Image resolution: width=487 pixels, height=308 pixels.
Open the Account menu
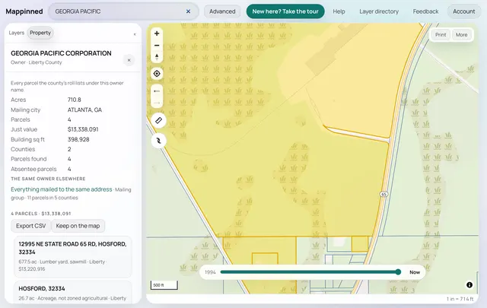(463, 11)
